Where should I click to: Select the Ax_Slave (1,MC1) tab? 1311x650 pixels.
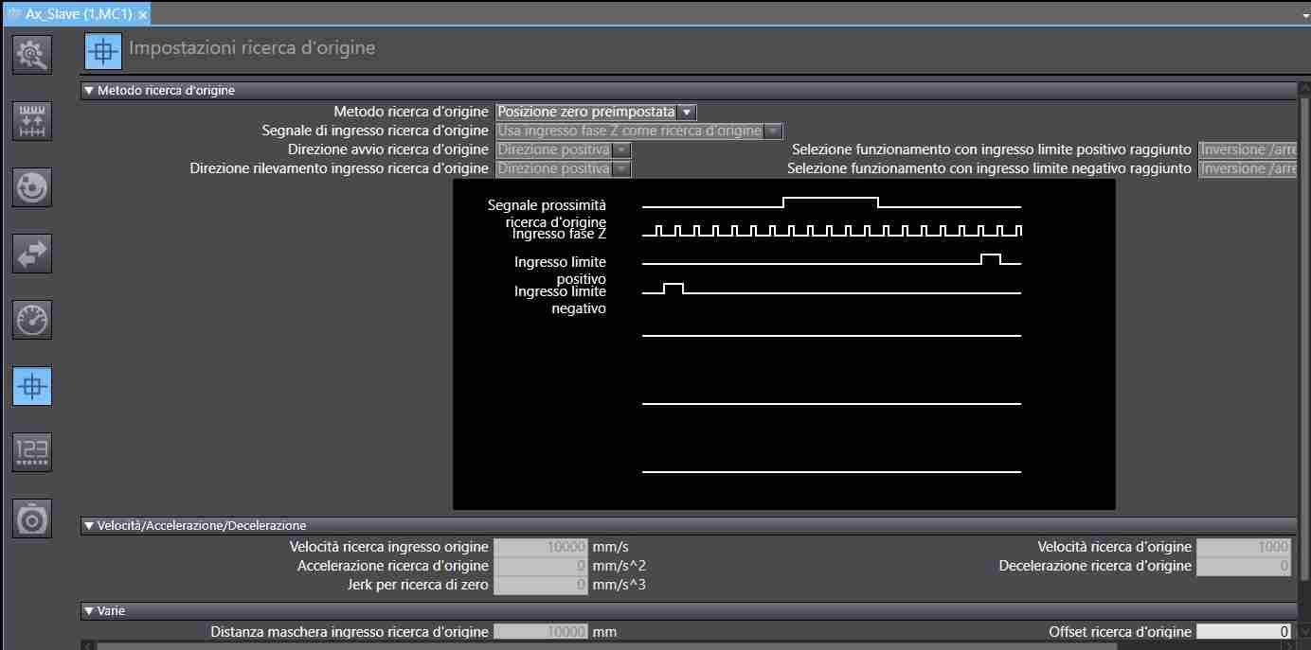pyautogui.click(x=79, y=14)
